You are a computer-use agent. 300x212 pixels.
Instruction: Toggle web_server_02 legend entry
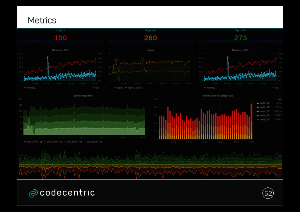tap(53, 142)
